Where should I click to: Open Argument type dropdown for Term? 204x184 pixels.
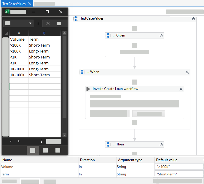coord(136,174)
